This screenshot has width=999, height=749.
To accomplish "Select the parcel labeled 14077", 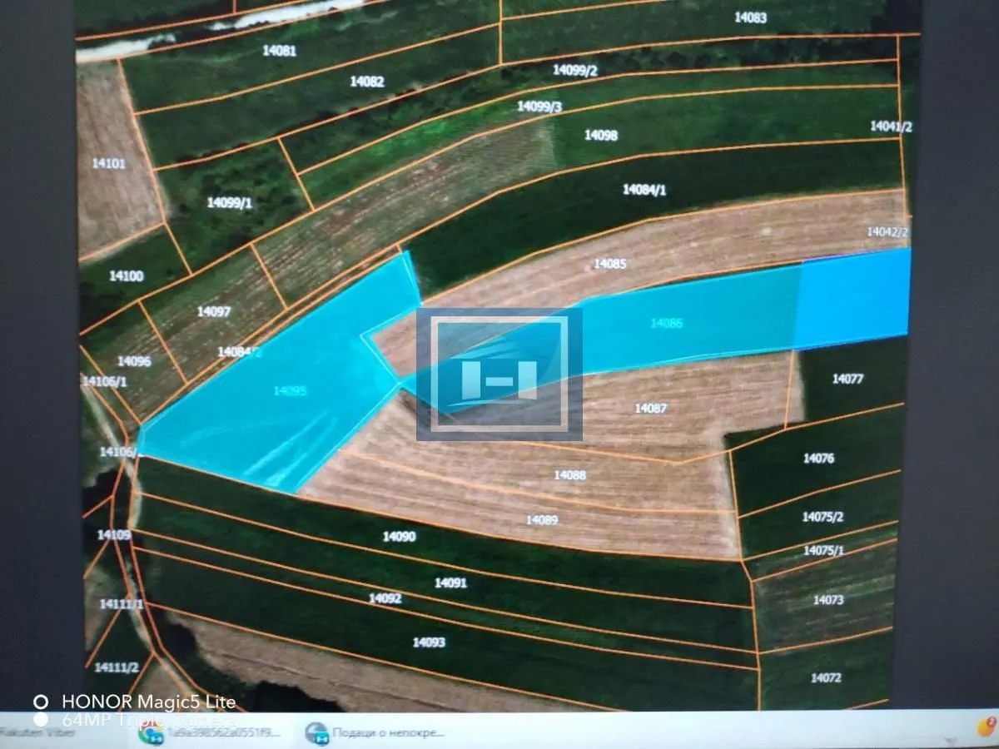I will coord(847,379).
